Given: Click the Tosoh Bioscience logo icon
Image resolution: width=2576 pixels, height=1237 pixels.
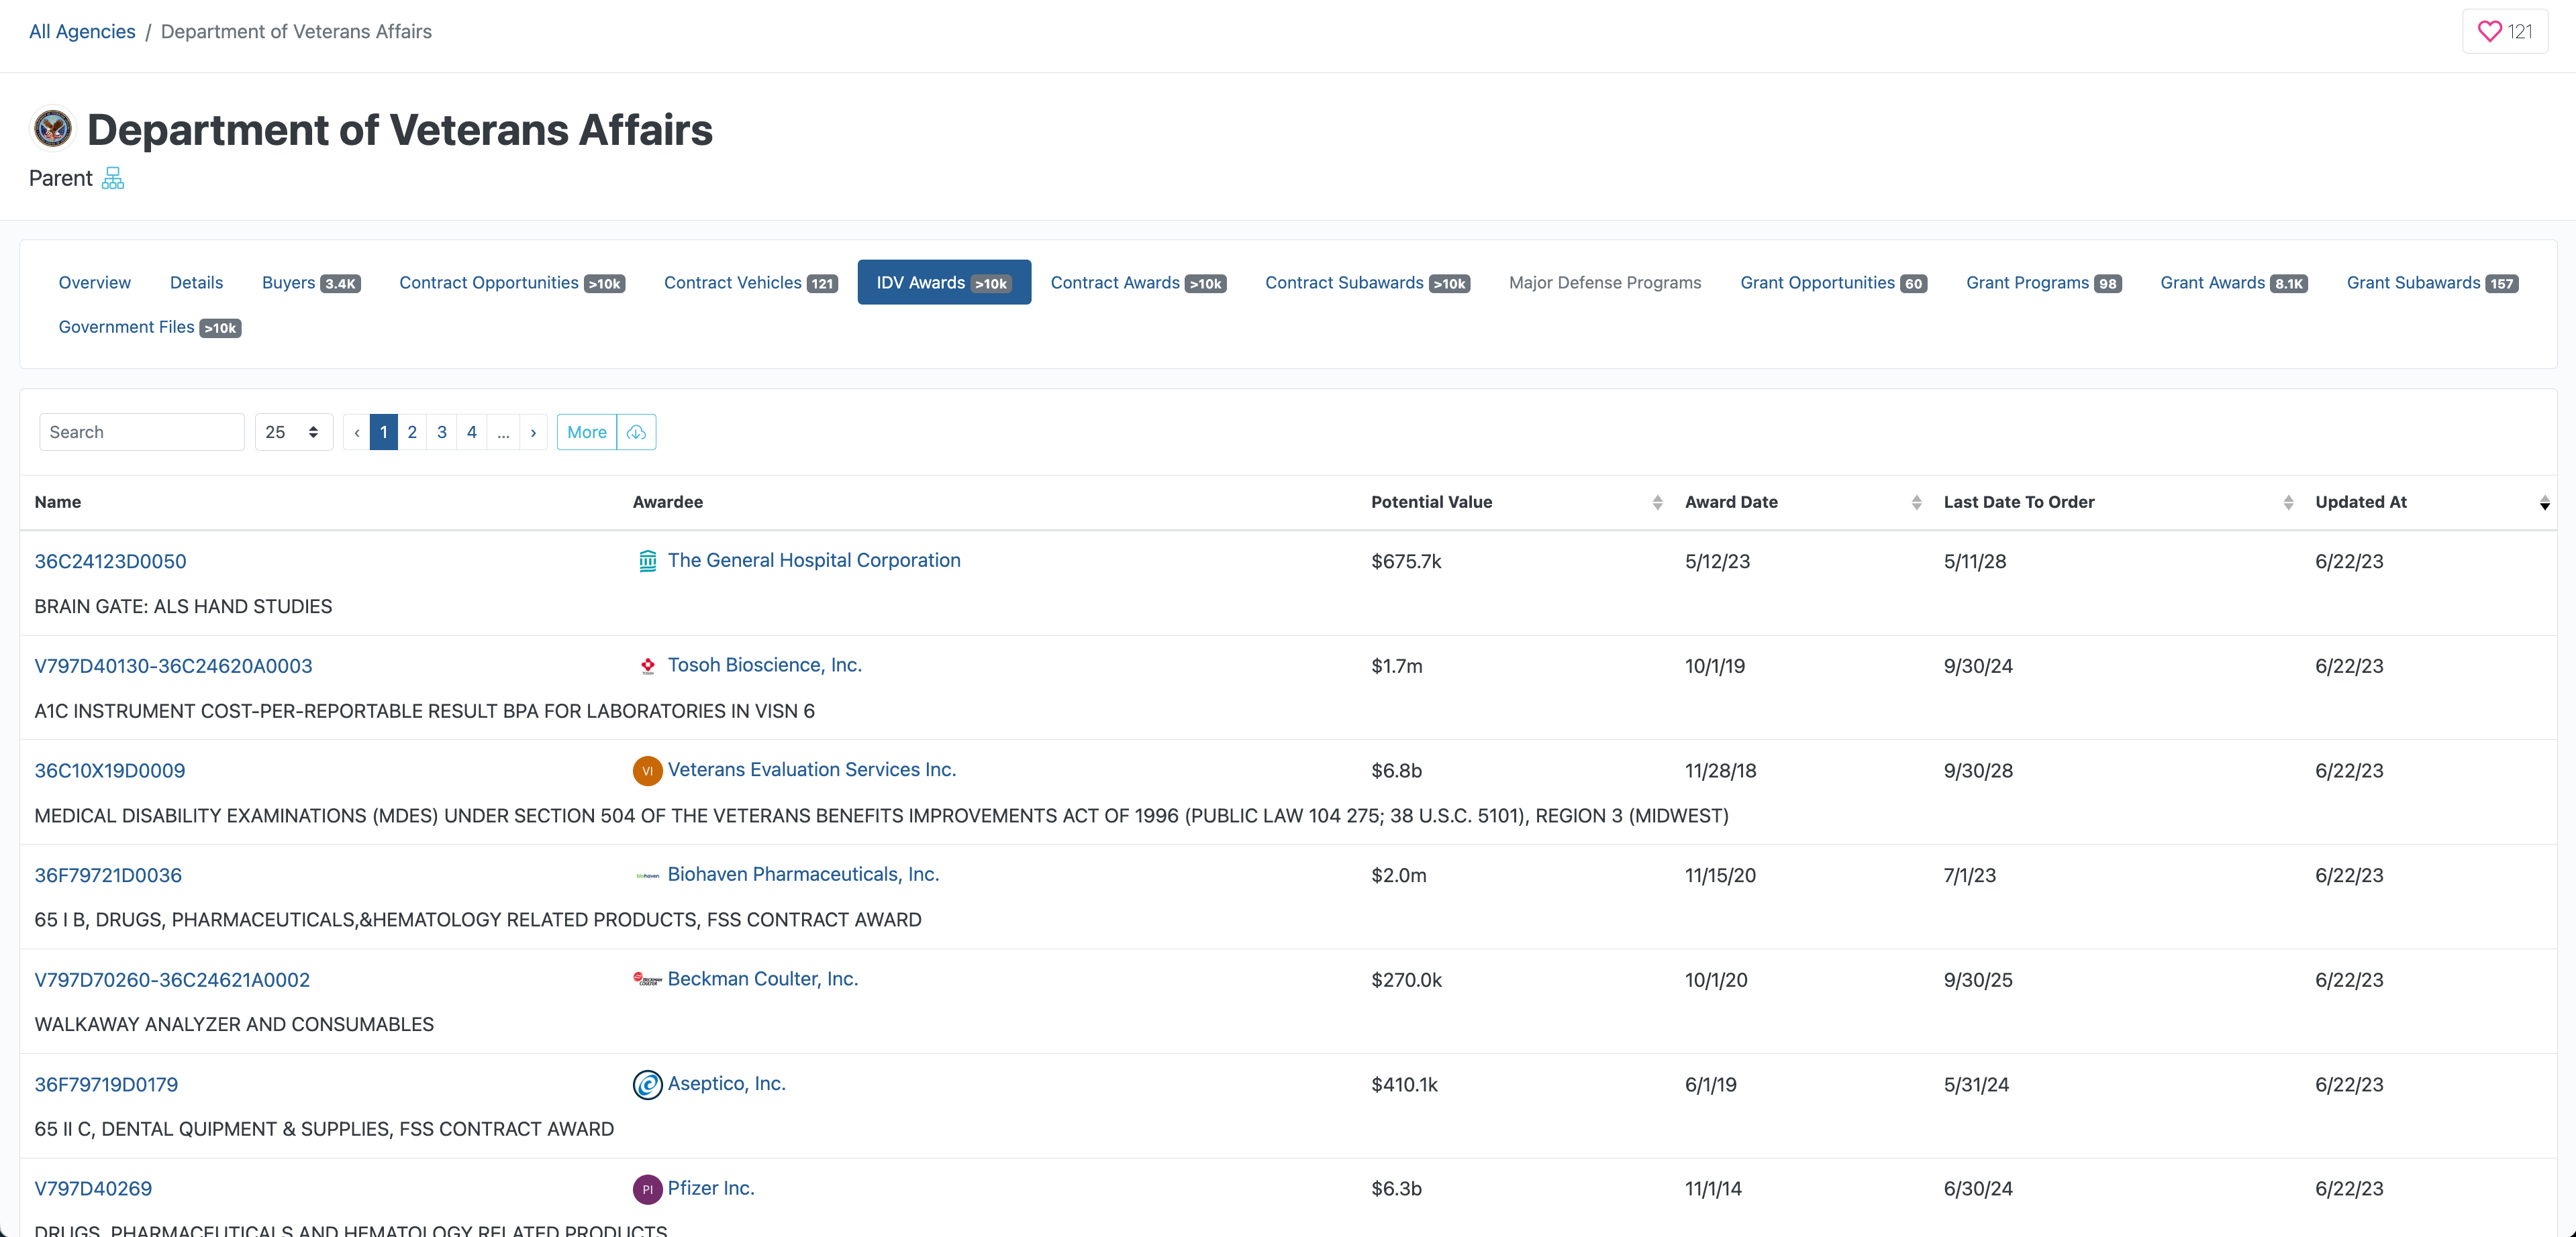Looking at the screenshot, I should (x=647, y=665).
